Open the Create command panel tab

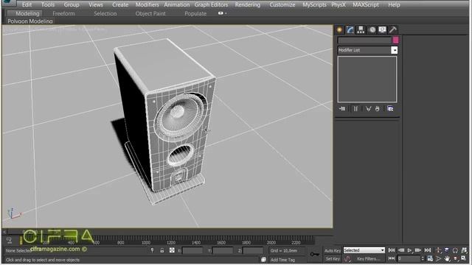339,29
